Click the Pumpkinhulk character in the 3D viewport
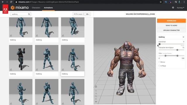187x105 pixels. [127, 68]
